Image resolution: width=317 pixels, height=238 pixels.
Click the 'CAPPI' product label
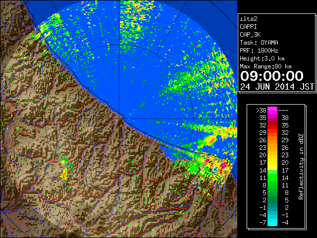pos(248,27)
